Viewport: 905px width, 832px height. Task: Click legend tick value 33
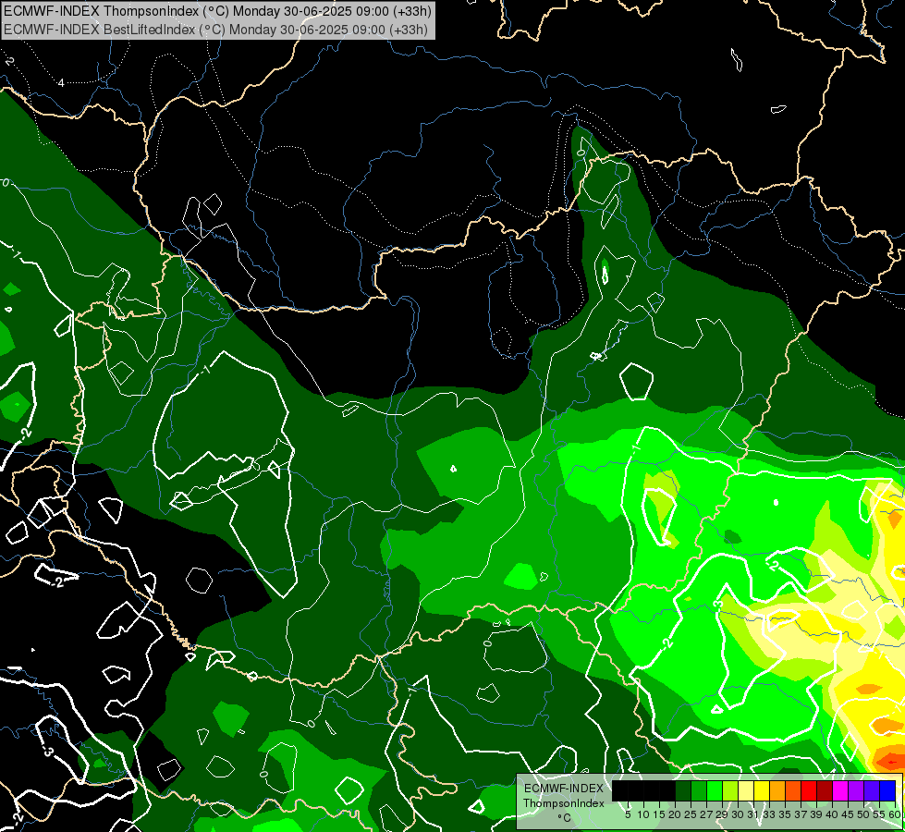(769, 814)
